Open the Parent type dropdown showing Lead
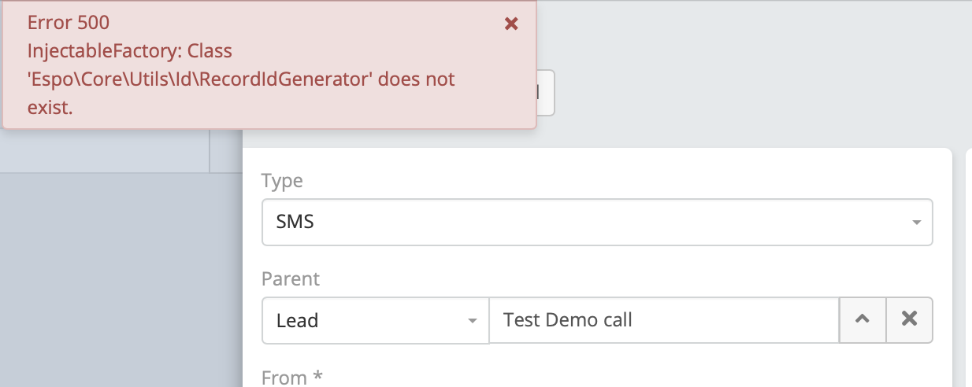Image resolution: width=972 pixels, height=387 pixels. coord(375,320)
